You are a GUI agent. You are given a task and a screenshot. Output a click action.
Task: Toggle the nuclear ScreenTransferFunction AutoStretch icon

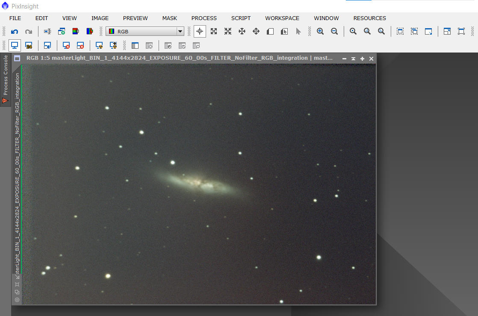pyautogui.click(x=99, y=45)
